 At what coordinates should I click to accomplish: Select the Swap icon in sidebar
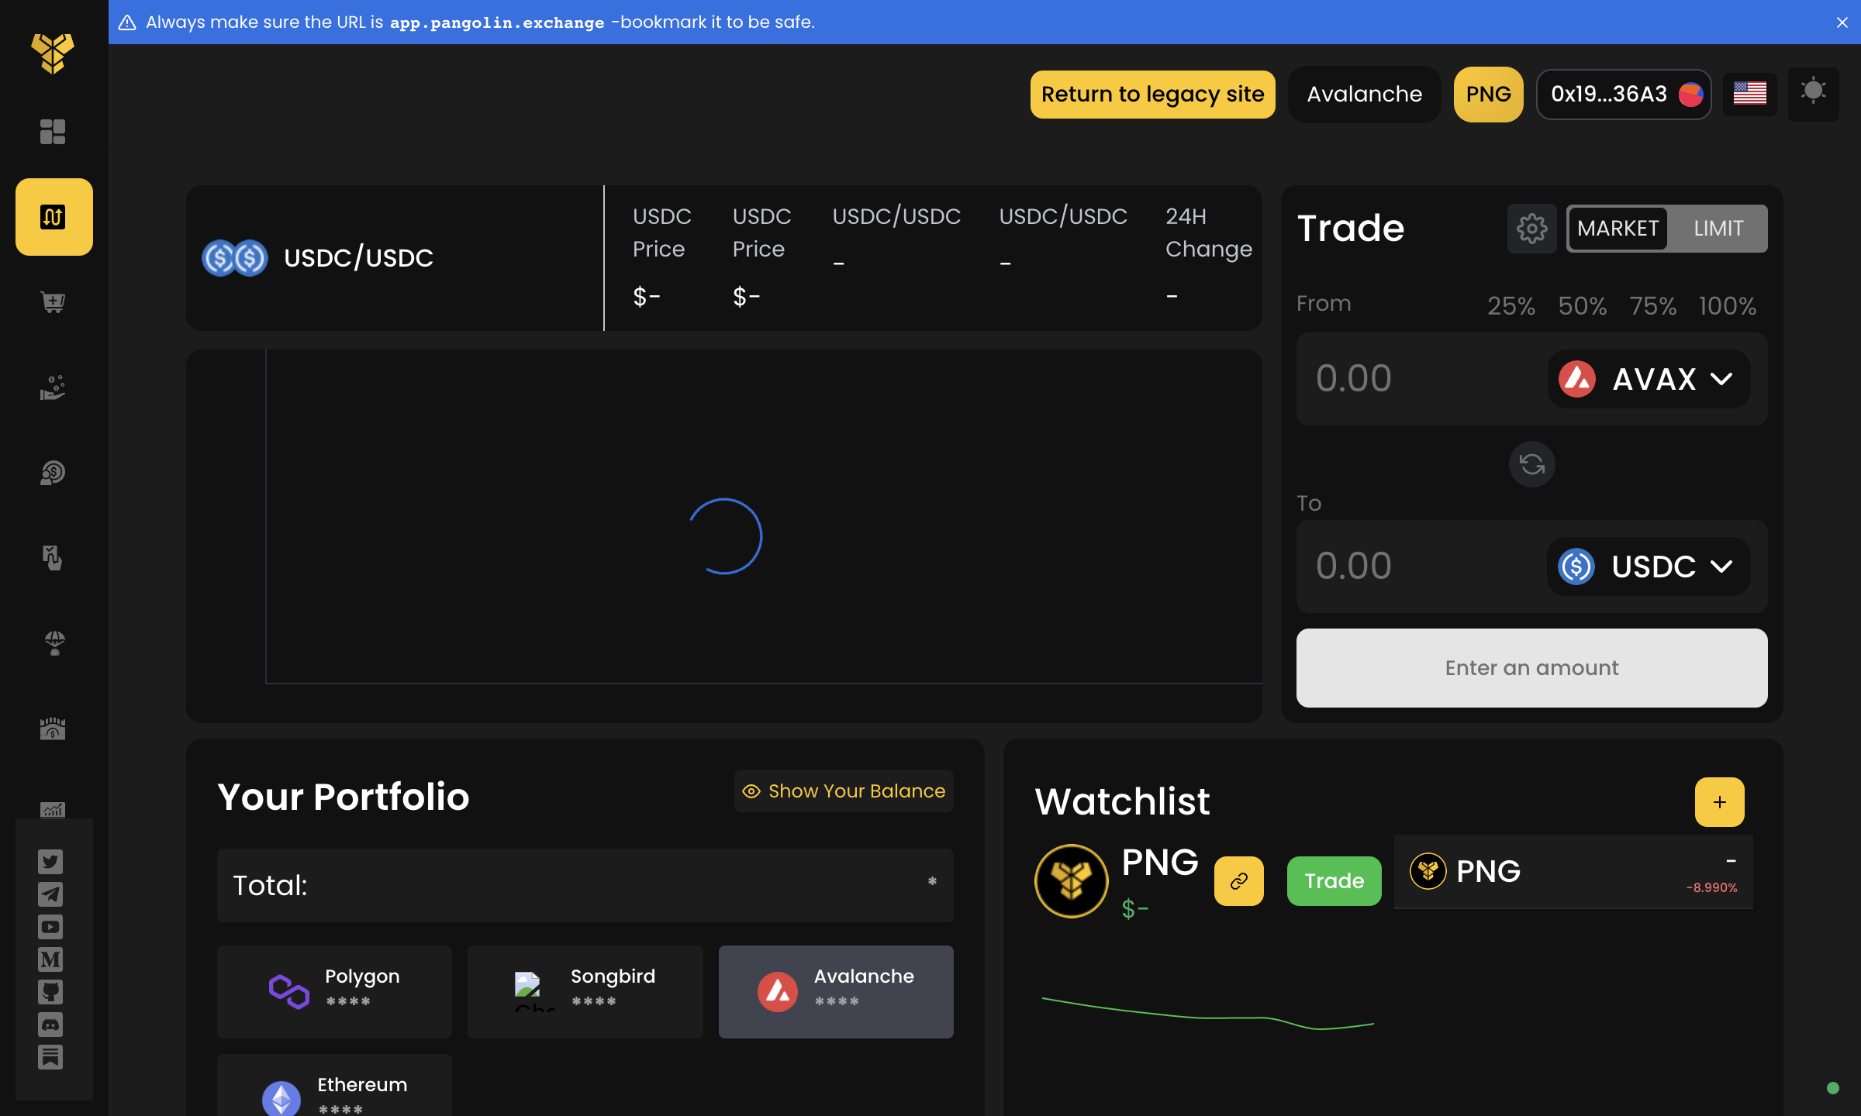coord(54,217)
